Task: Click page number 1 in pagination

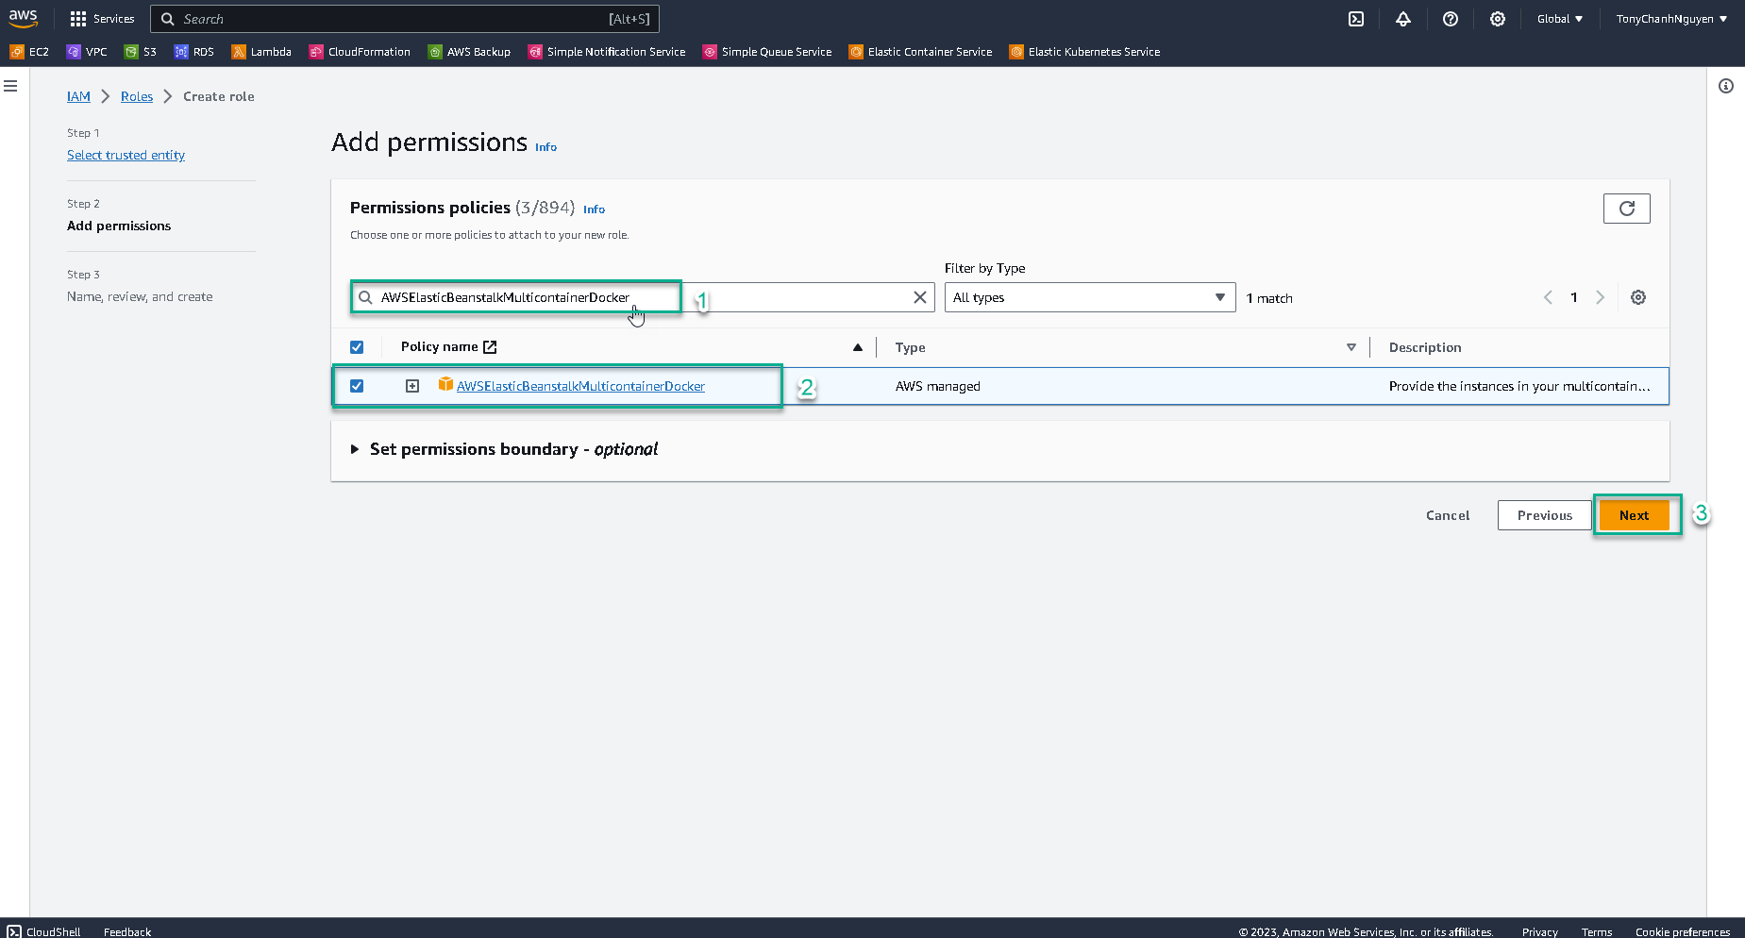Action: (x=1574, y=297)
